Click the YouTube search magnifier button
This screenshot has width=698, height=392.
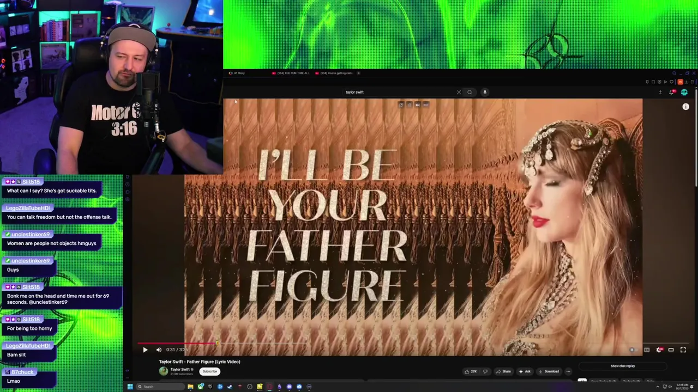tap(470, 92)
